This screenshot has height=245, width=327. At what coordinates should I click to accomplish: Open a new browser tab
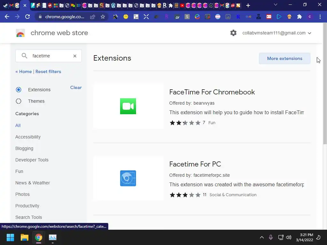coord(248,6)
